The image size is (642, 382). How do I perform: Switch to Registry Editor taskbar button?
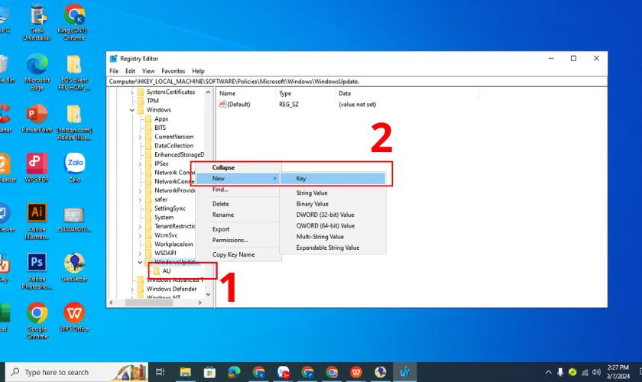pyautogui.click(x=405, y=372)
